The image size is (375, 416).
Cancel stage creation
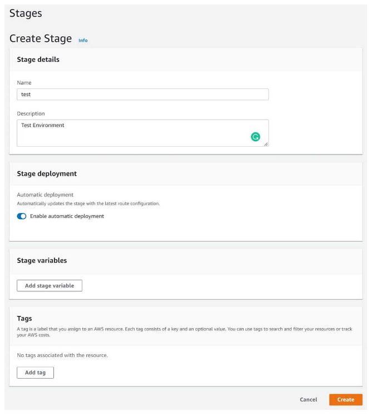click(308, 399)
